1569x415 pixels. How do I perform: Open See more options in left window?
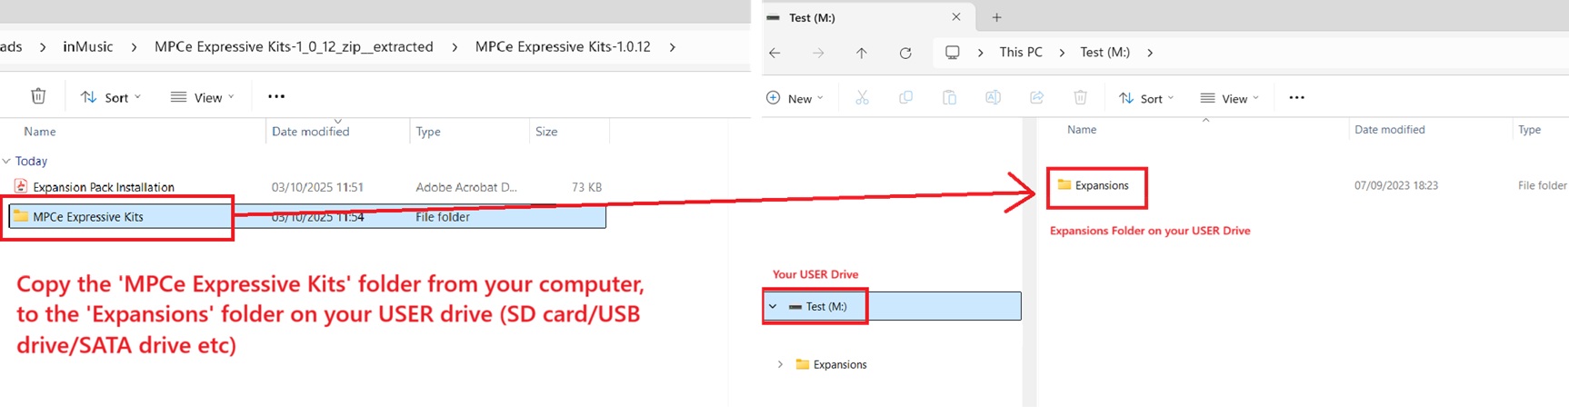276,96
